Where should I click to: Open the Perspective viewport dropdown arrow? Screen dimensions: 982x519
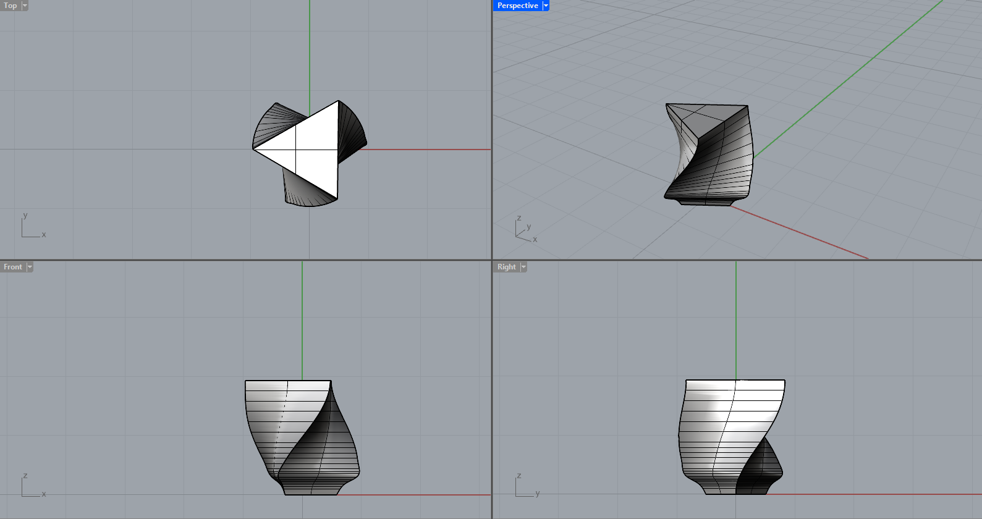click(x=546, y=6)
